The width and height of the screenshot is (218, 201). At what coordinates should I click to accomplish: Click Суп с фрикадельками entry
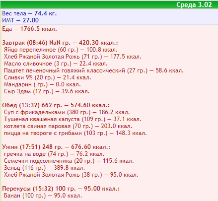click(67, 112)
